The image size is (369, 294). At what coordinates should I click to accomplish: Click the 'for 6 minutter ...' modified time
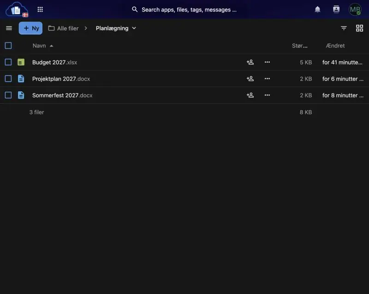tap(343, 79)
